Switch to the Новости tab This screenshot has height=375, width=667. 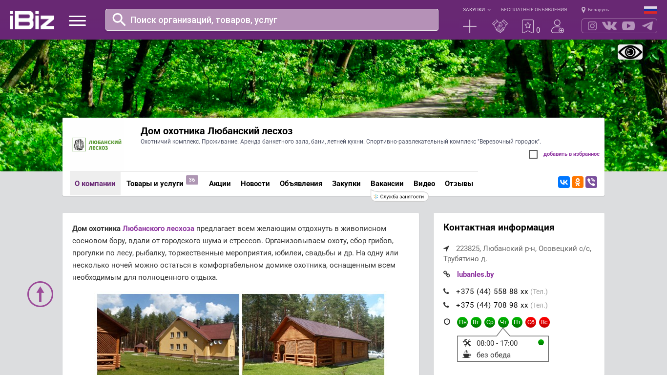[255, 184]
